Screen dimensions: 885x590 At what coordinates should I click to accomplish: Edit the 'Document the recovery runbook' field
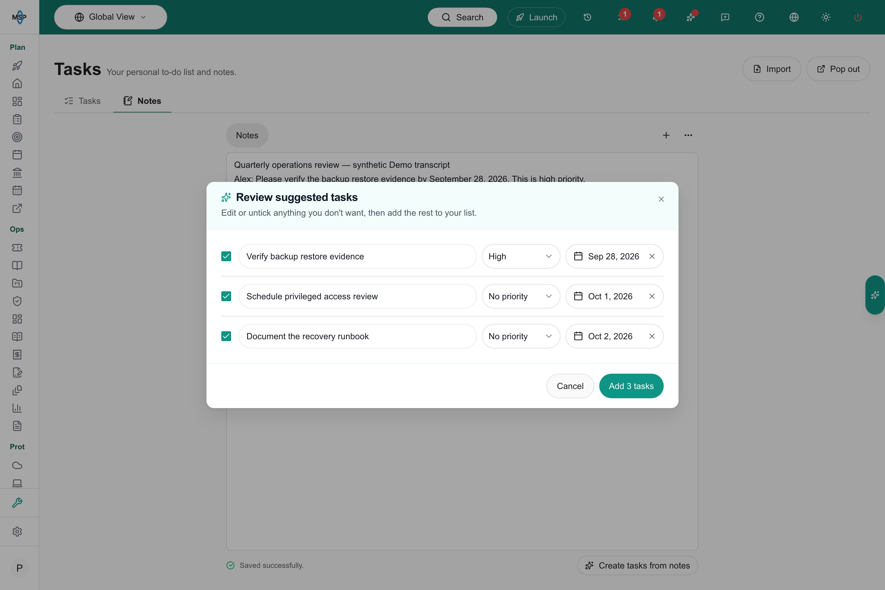(357, 336)
